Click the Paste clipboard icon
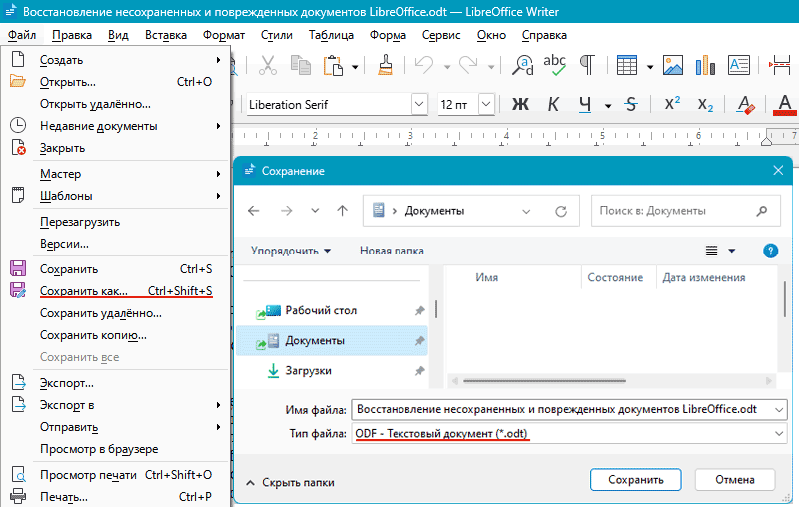 [x=333, y=65]
